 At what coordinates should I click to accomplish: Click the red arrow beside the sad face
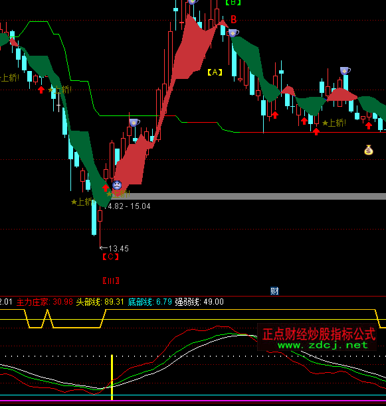click(x=106, y=188)
